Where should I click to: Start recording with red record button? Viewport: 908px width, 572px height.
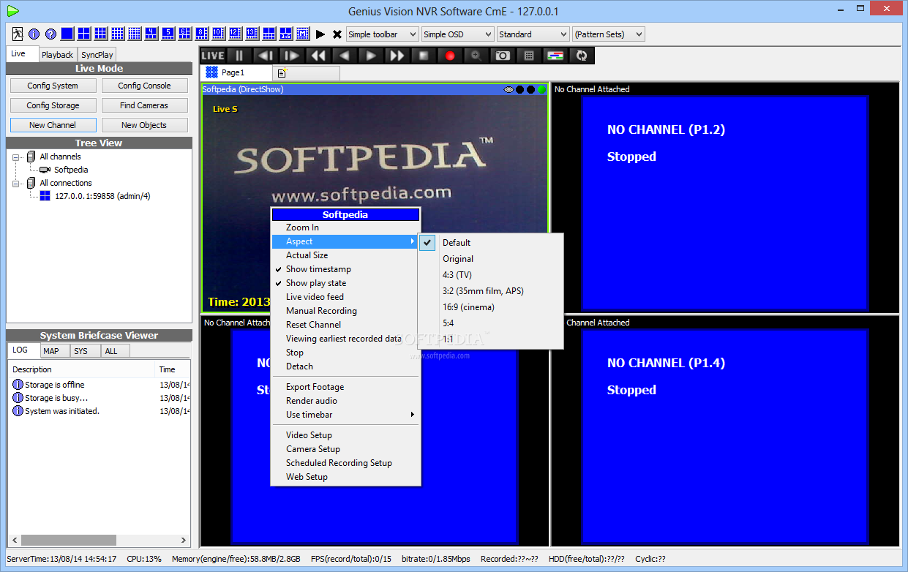(x=450, y=55)
